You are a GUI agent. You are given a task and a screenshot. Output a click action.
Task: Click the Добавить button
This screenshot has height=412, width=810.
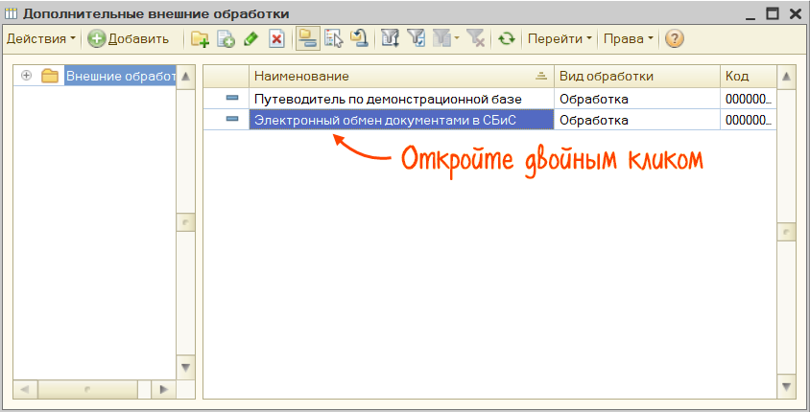[129, 38]
